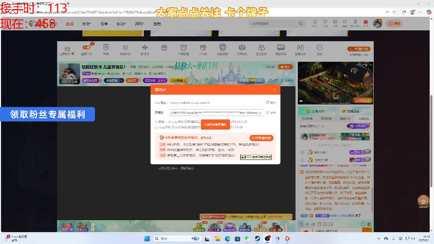Viewport: 434px width, 244px height.
Task: Close the farm video advertisement
Action: pos(371,65)
